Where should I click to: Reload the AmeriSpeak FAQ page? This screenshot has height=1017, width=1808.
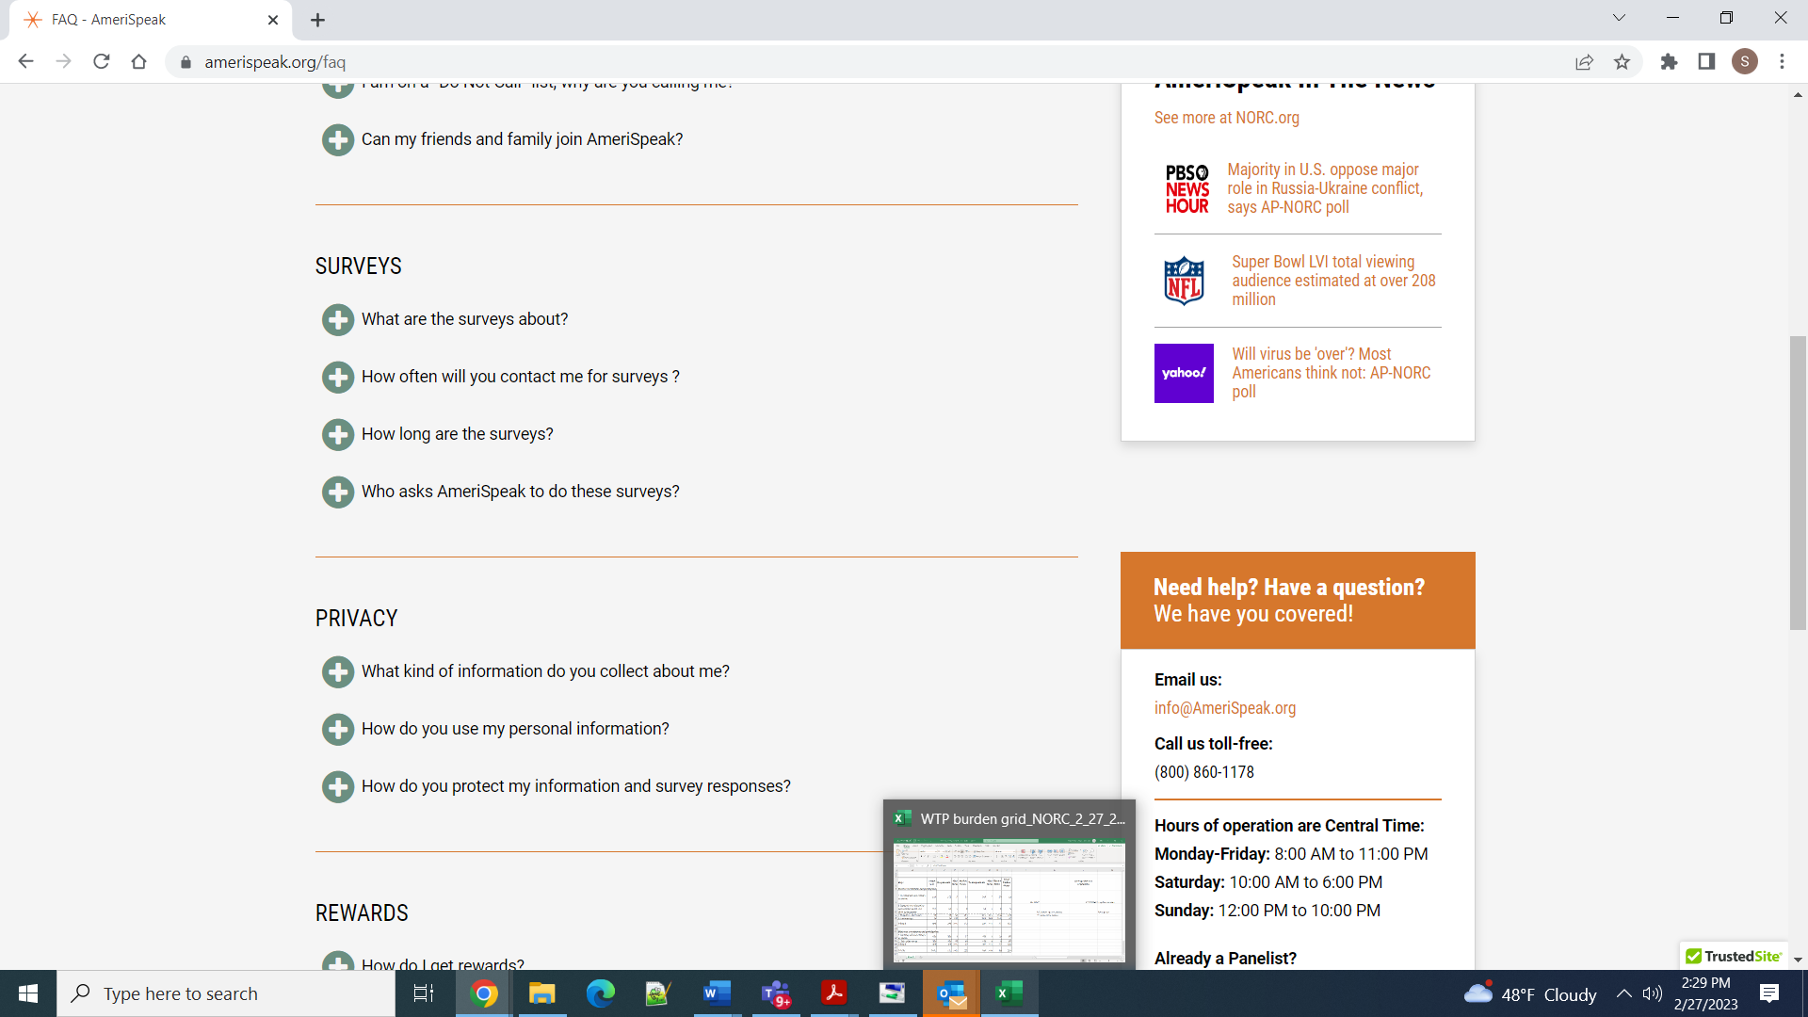(102, 62)
